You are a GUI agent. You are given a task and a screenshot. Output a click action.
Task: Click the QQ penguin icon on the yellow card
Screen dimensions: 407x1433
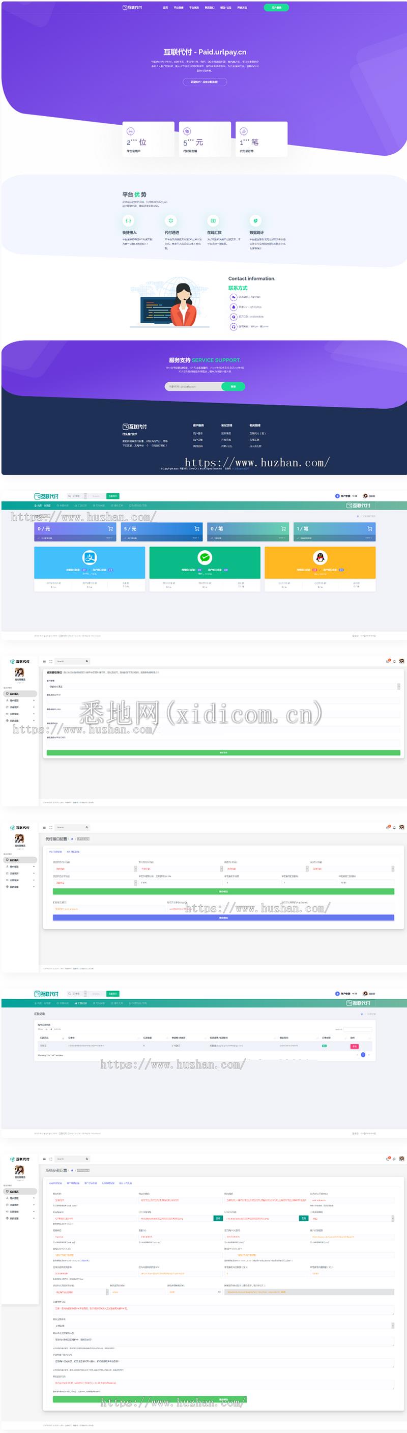point(319,557)
